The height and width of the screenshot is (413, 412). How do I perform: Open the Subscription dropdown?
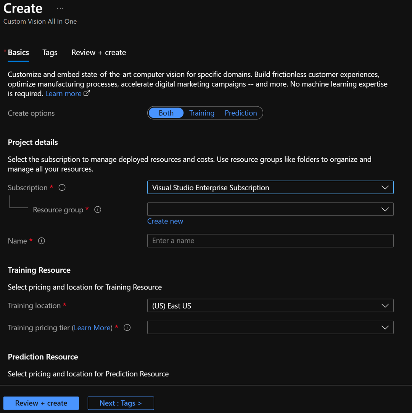[x=270, y=188]
